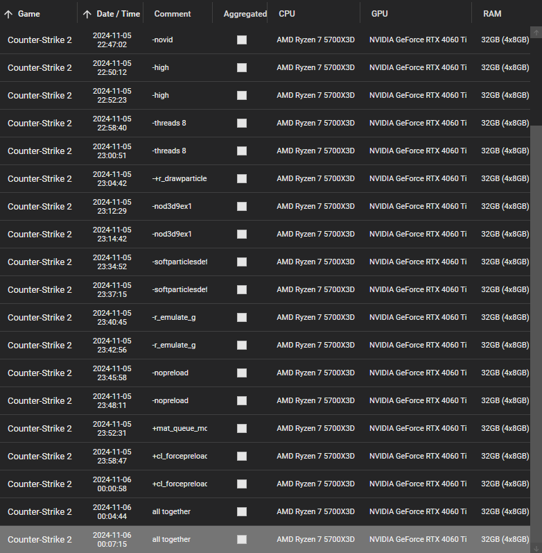Viewport: 542px width, 553px height.
Task: Select -r_emulate_g comment at 23:40:45
Action: [x=174, y=317]
